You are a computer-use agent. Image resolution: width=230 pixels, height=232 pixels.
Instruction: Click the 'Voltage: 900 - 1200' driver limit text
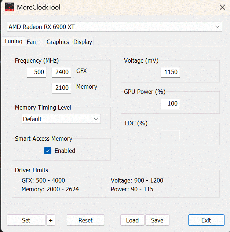point(137,180)
